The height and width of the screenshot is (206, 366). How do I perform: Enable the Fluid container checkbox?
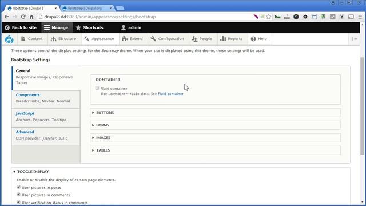(x=97, y=88)
